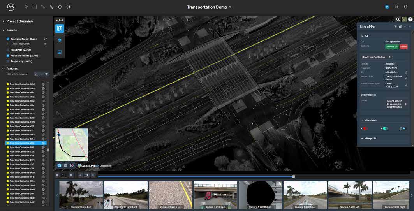Click the map icon below minimap

(60, 165)
